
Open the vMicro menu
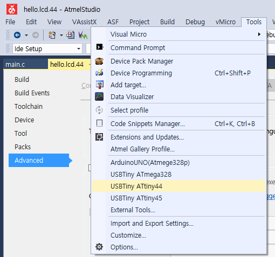tap(225, 22)
